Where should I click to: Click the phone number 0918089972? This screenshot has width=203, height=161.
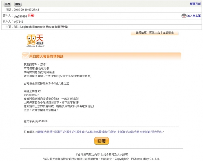tap(32, 95)
